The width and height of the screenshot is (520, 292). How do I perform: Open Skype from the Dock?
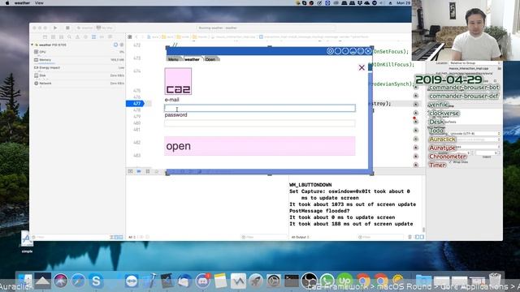[x=96, y=281]
